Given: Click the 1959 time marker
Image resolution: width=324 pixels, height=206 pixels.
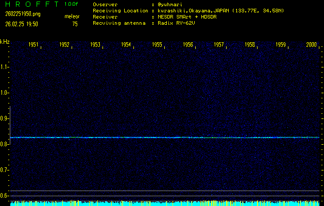Looking at the screenshot, I should (x=281, y=45).
